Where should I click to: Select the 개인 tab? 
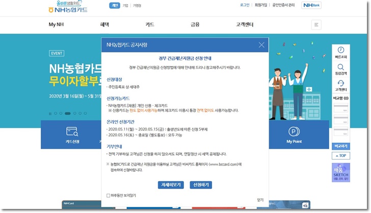pyautogui.click(x=115, y=5)
